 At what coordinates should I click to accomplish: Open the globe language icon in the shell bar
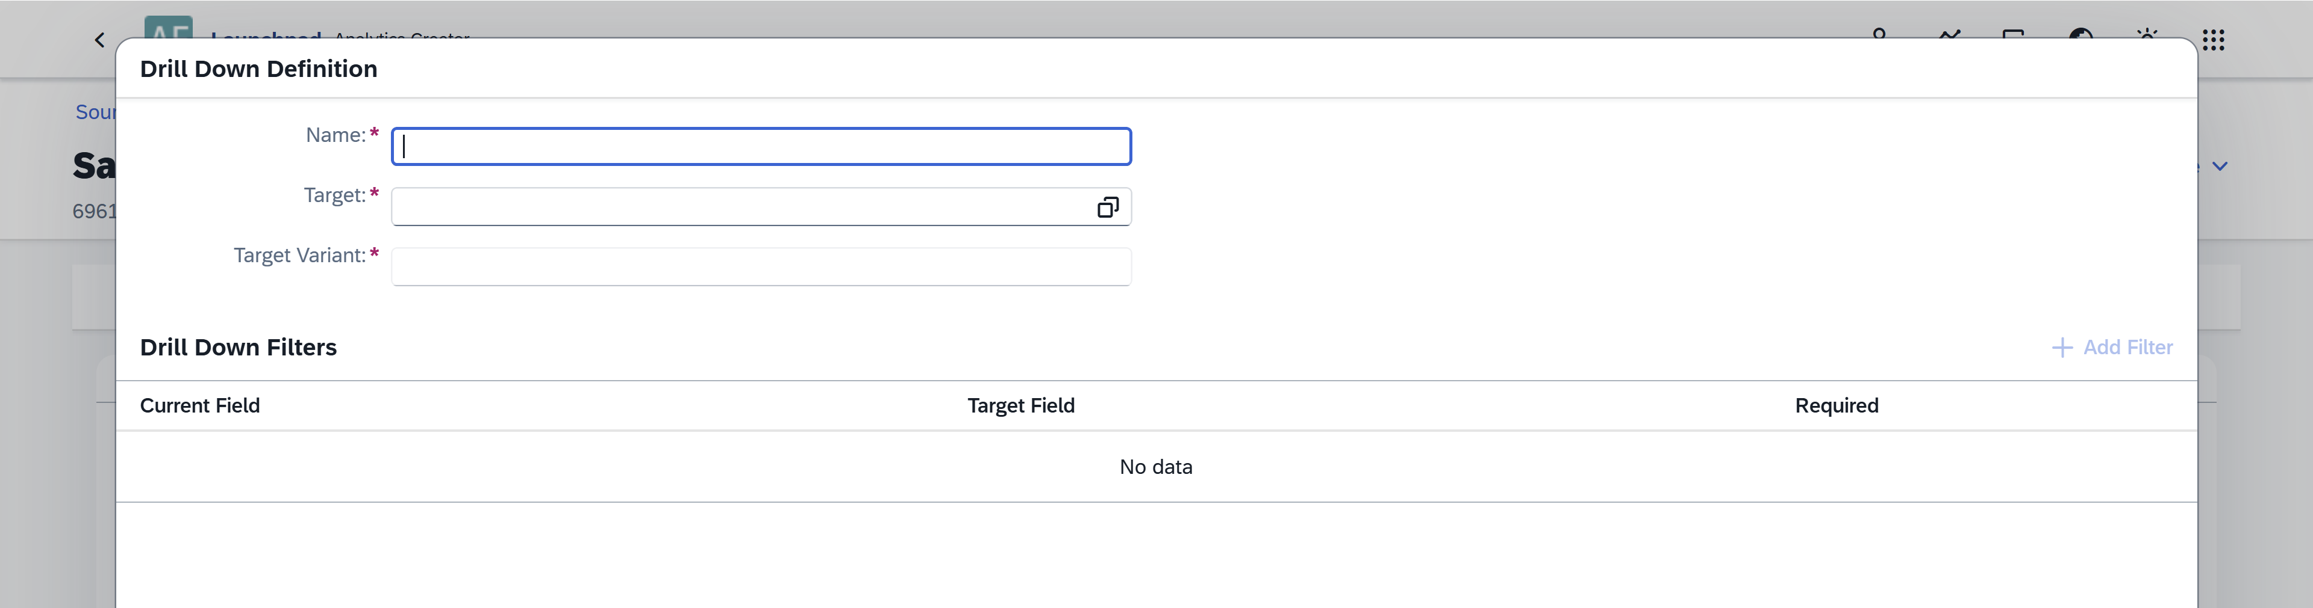[x=2081, y=38]
